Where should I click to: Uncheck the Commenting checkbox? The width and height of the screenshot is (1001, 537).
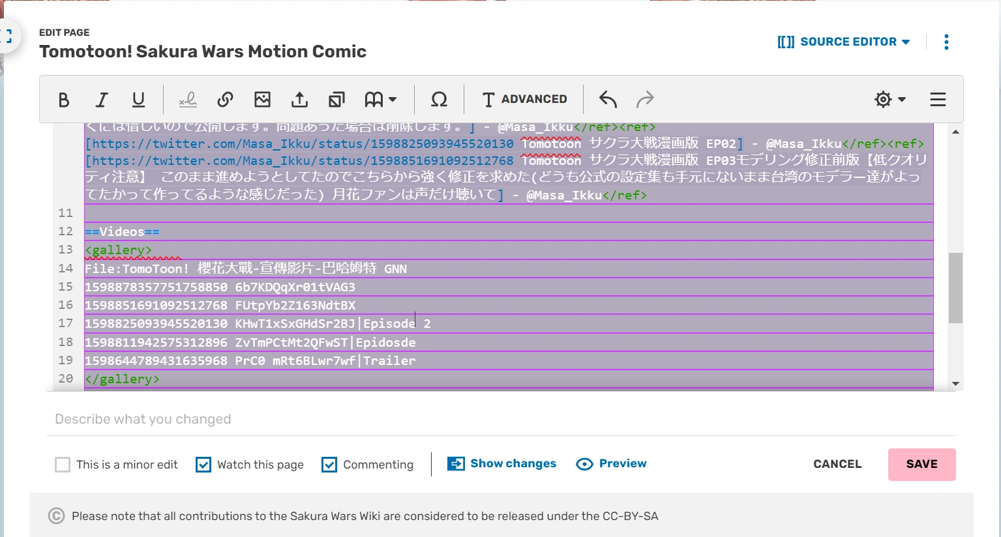[x=329, y=464]
